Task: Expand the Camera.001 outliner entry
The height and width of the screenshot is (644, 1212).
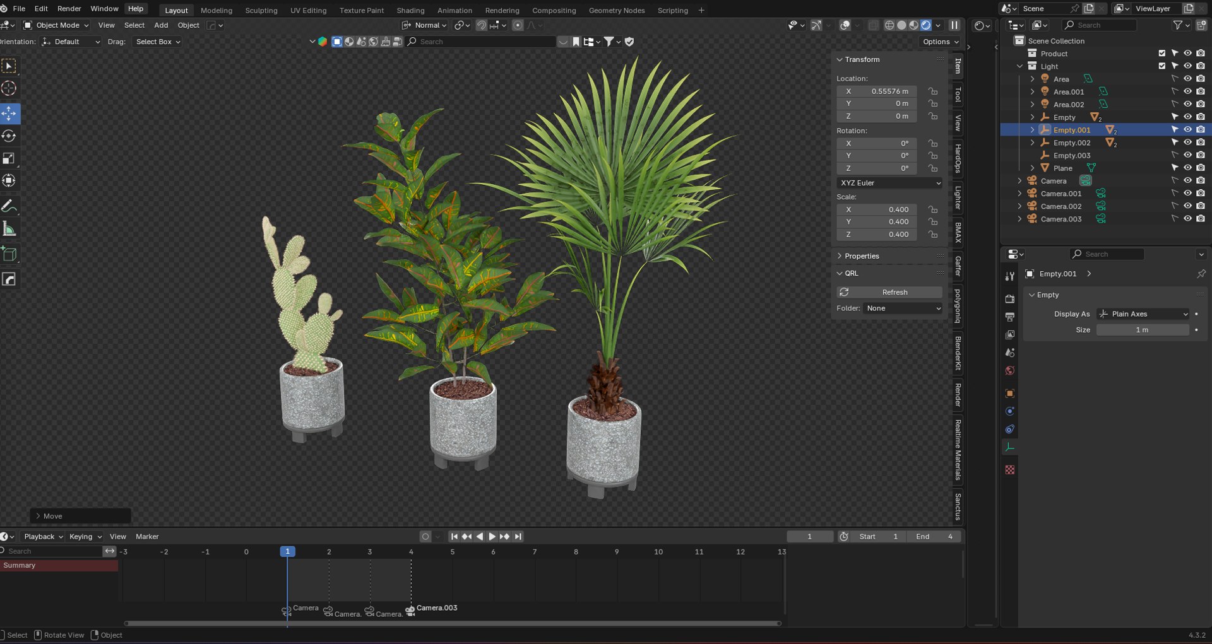Action: pyautogui.click(x=1019, y=194)
